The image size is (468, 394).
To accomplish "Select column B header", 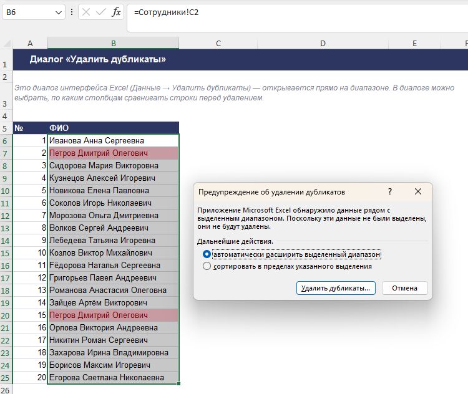I will click(114, 44).
